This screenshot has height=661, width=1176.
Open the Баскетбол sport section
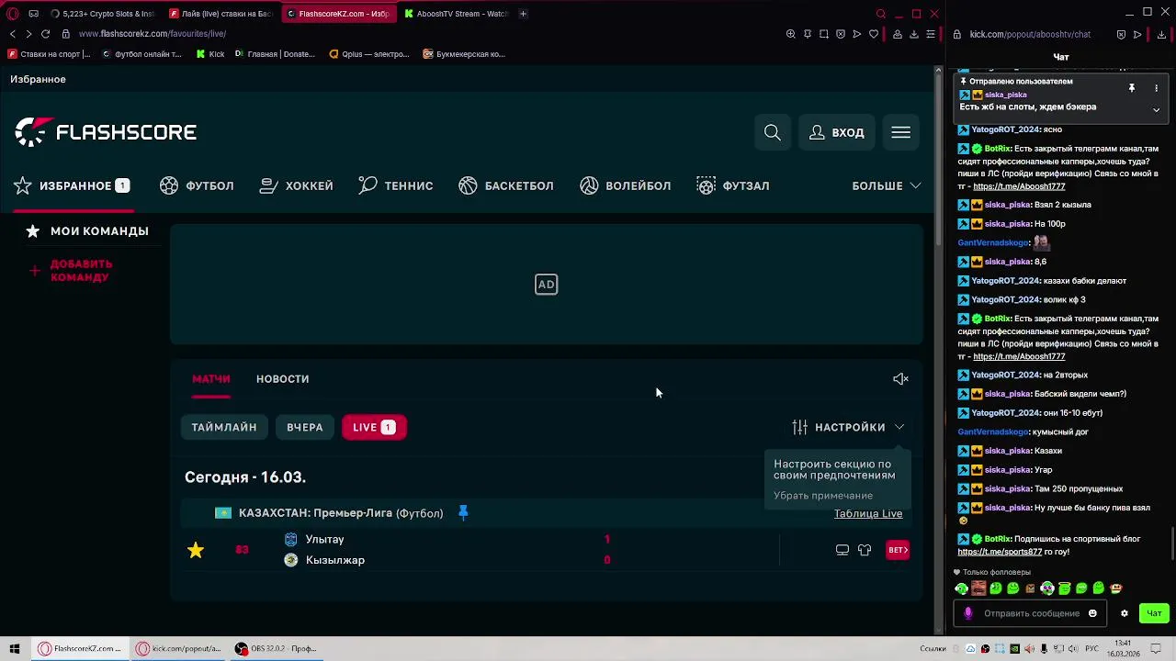[x=506, y=185]
